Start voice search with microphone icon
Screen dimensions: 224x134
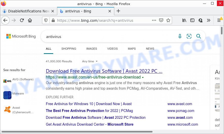pyautogui.click(x=180, y=36)
